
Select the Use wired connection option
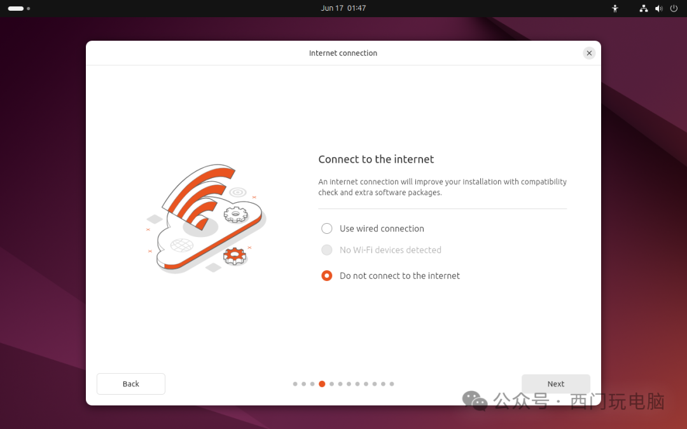[x=327, y=229]
